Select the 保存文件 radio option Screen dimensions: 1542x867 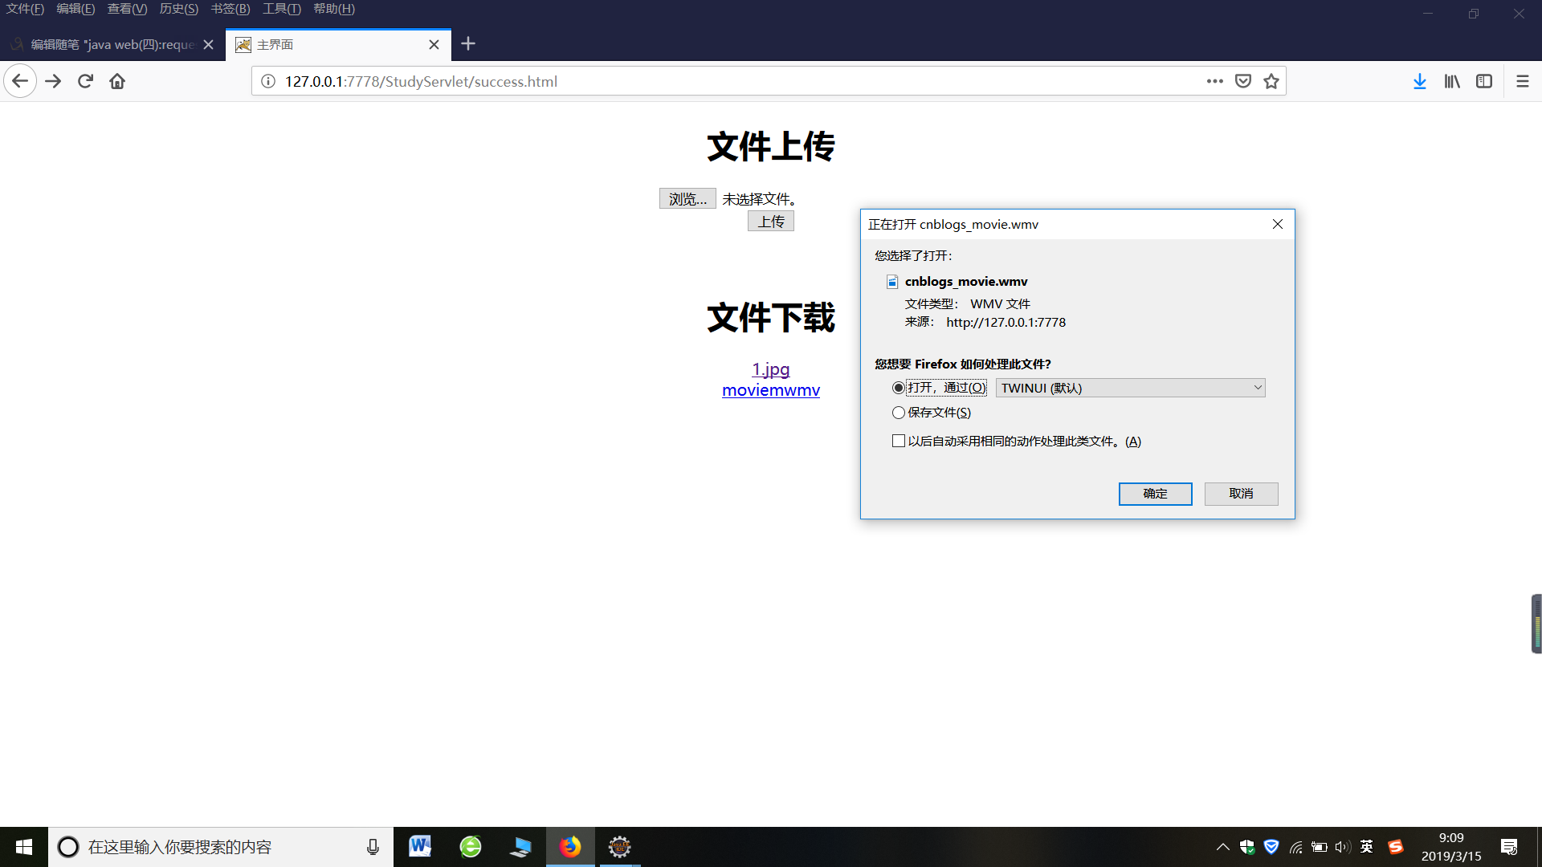(899, 413)
